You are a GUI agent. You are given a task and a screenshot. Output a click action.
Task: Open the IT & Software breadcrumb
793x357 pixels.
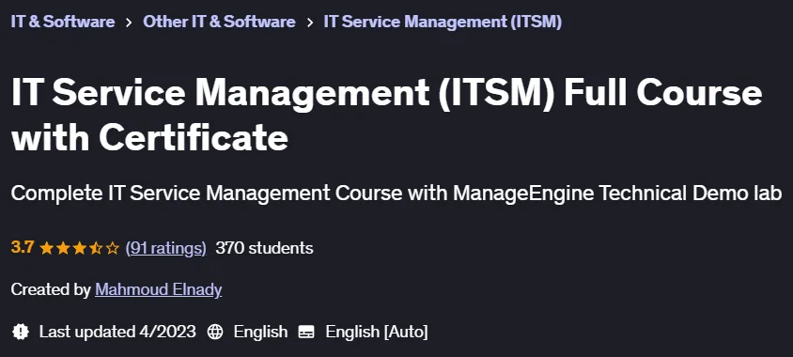pyautogui.click(x=63, y=22)
